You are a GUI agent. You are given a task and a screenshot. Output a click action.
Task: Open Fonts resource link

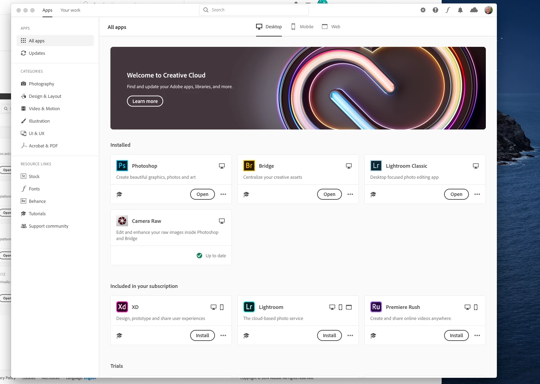[x=55, y=189]
